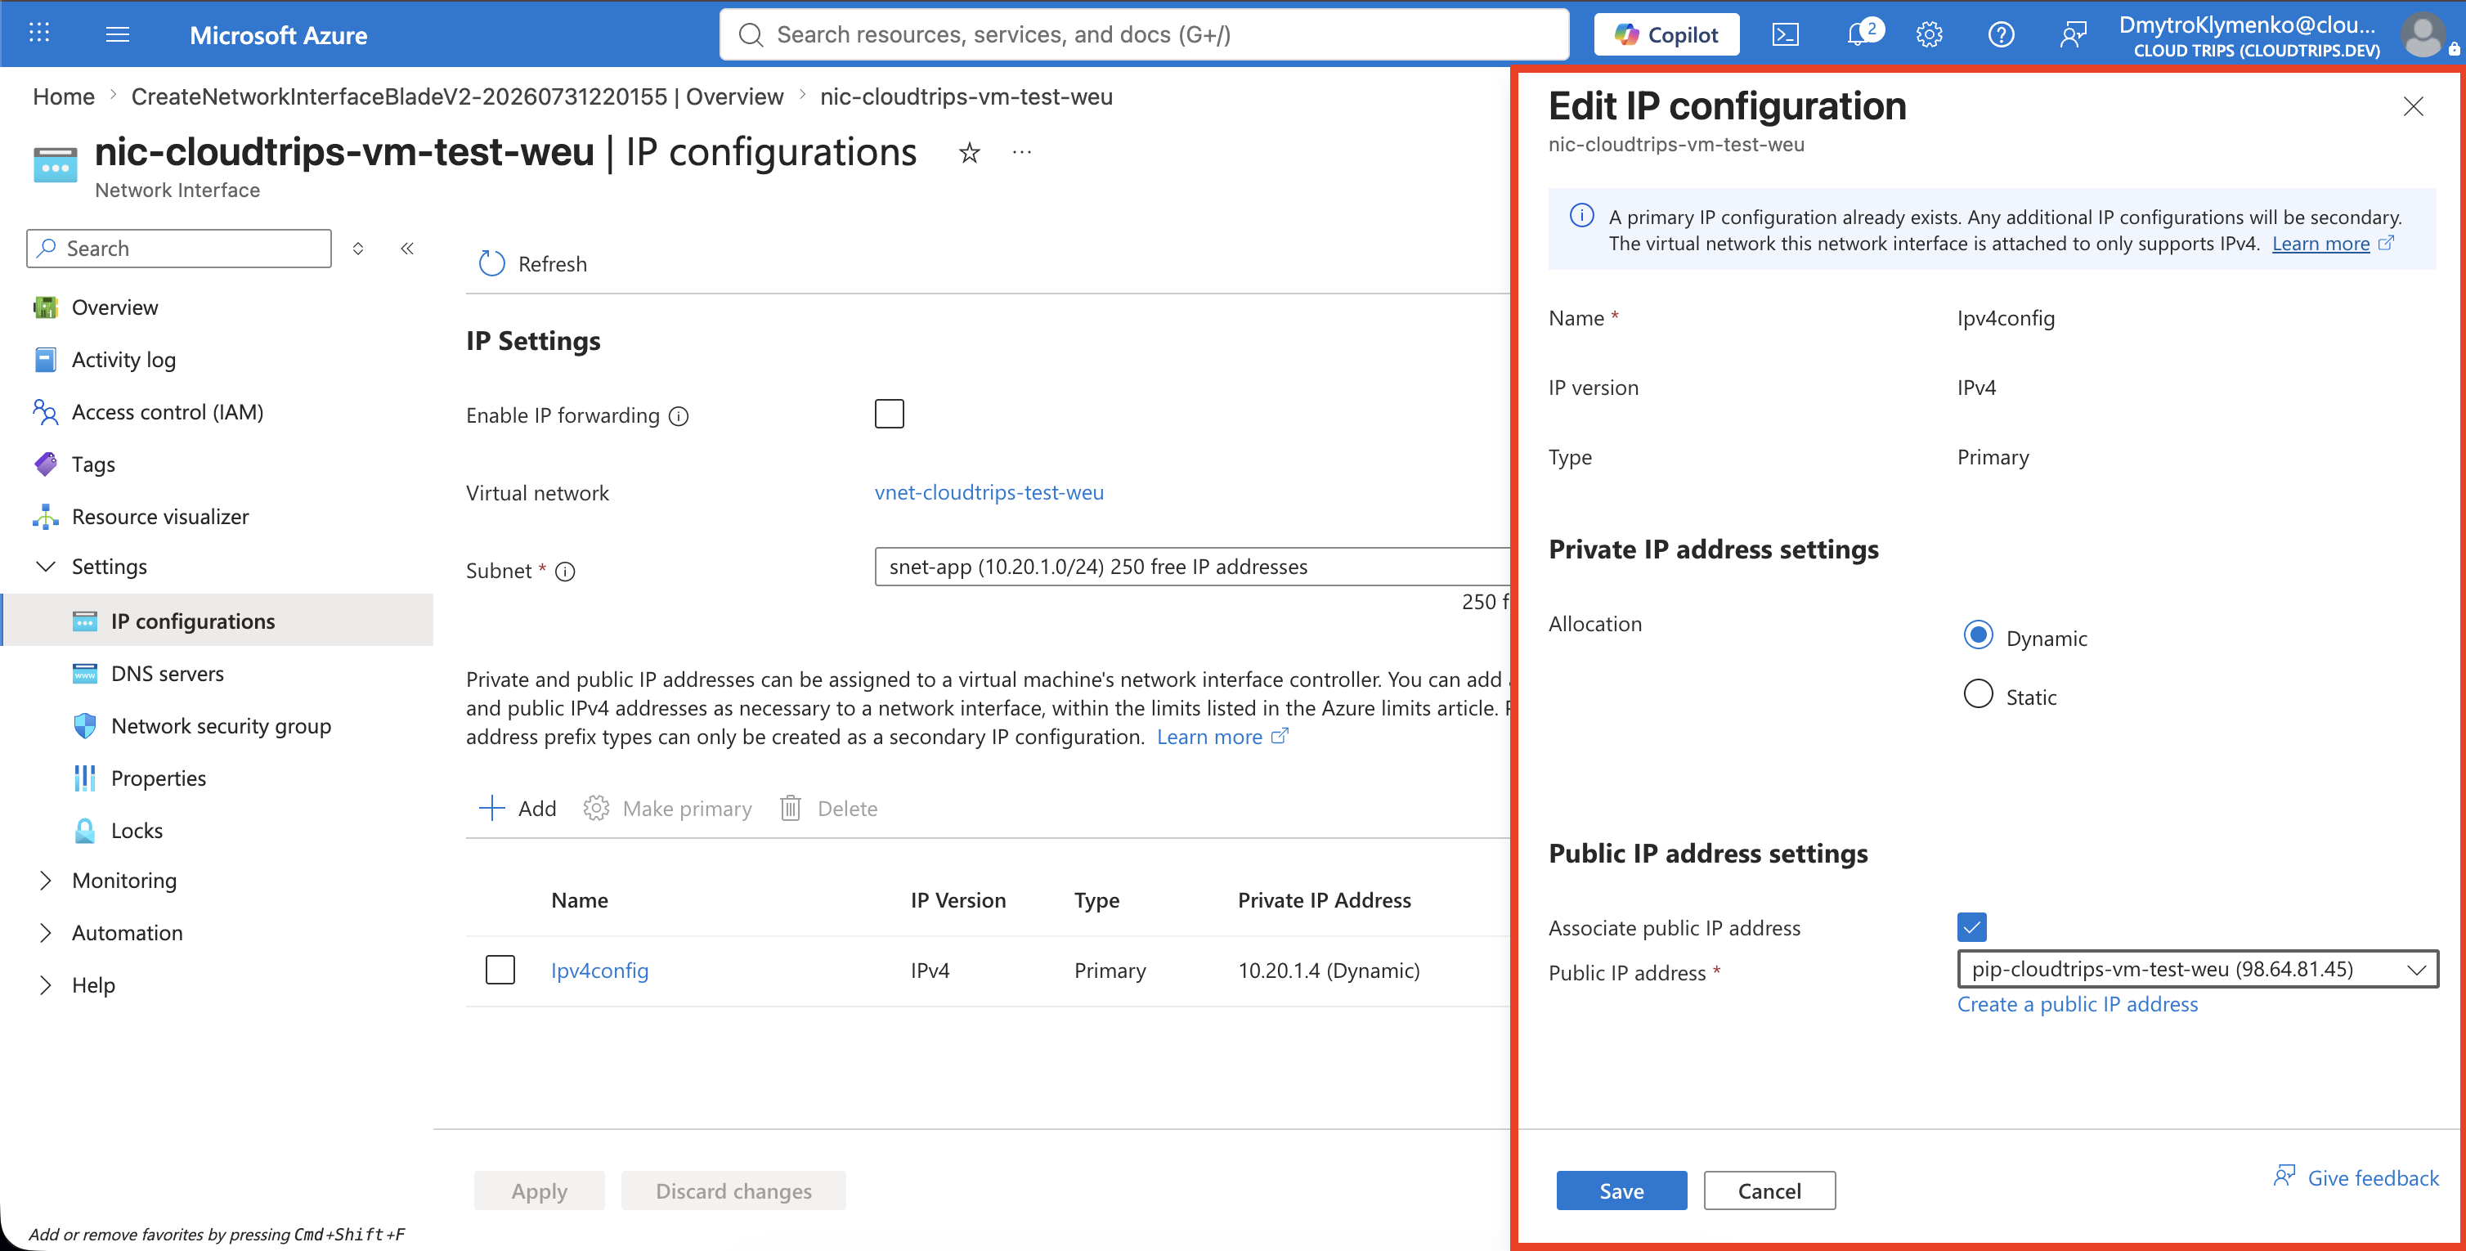The image size is (2466, 1251).
Task: Click the info icon next to Enable IP forwarding
Action: pyautogui.click(x=679, y=415)
